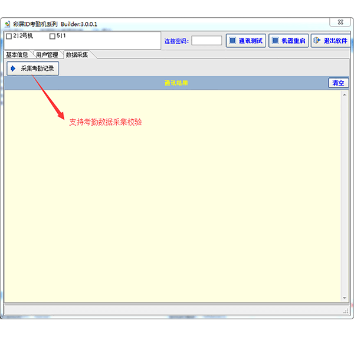Enable the 212号机 device checkbox

9,36
